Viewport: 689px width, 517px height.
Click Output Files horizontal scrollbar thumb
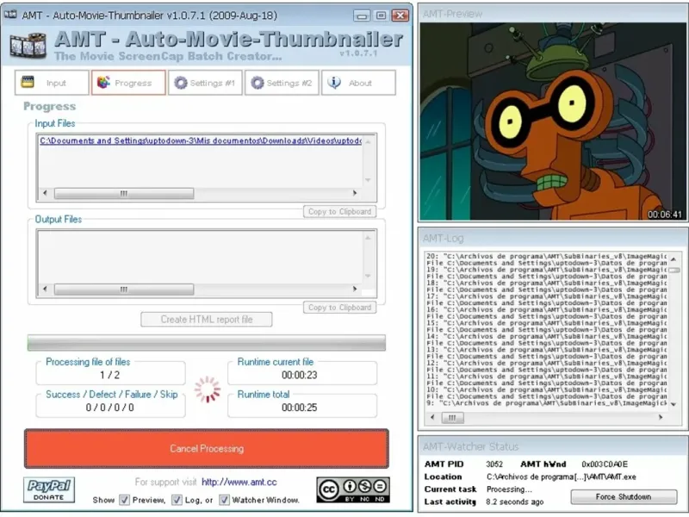click(124, 290)
